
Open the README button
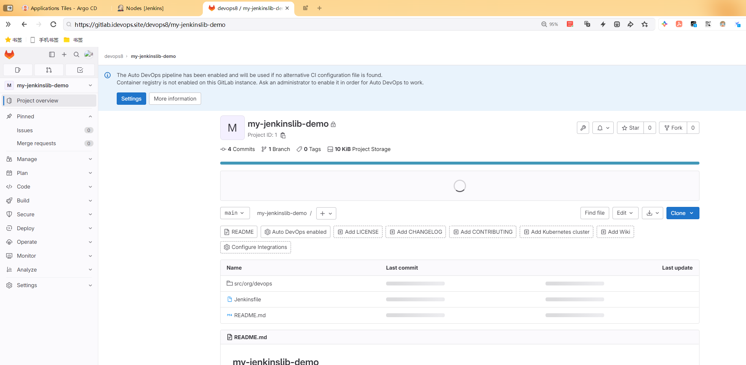239,232
